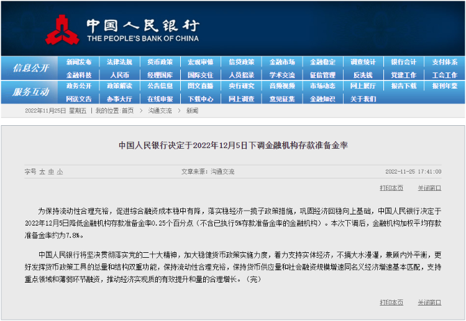Go to 意见征集 page
This screenshot has height=321, width=466.
(282, 99)
